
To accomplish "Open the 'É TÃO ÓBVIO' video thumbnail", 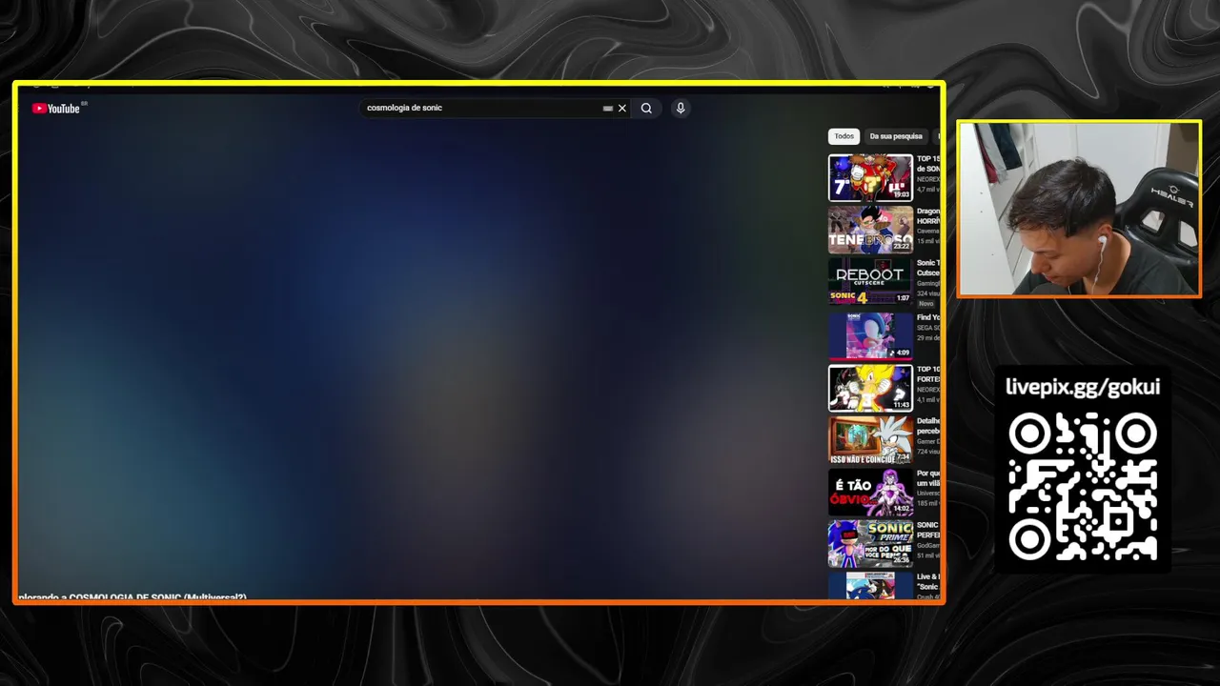I will point(870,492).
